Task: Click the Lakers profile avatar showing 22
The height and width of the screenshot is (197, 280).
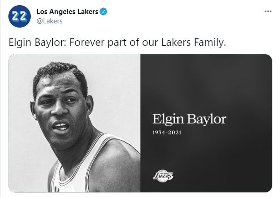Action: [20, 16]
